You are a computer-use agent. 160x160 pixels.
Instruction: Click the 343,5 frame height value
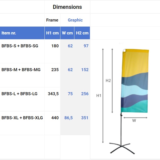pyautogui.click(x=53, y=94)
